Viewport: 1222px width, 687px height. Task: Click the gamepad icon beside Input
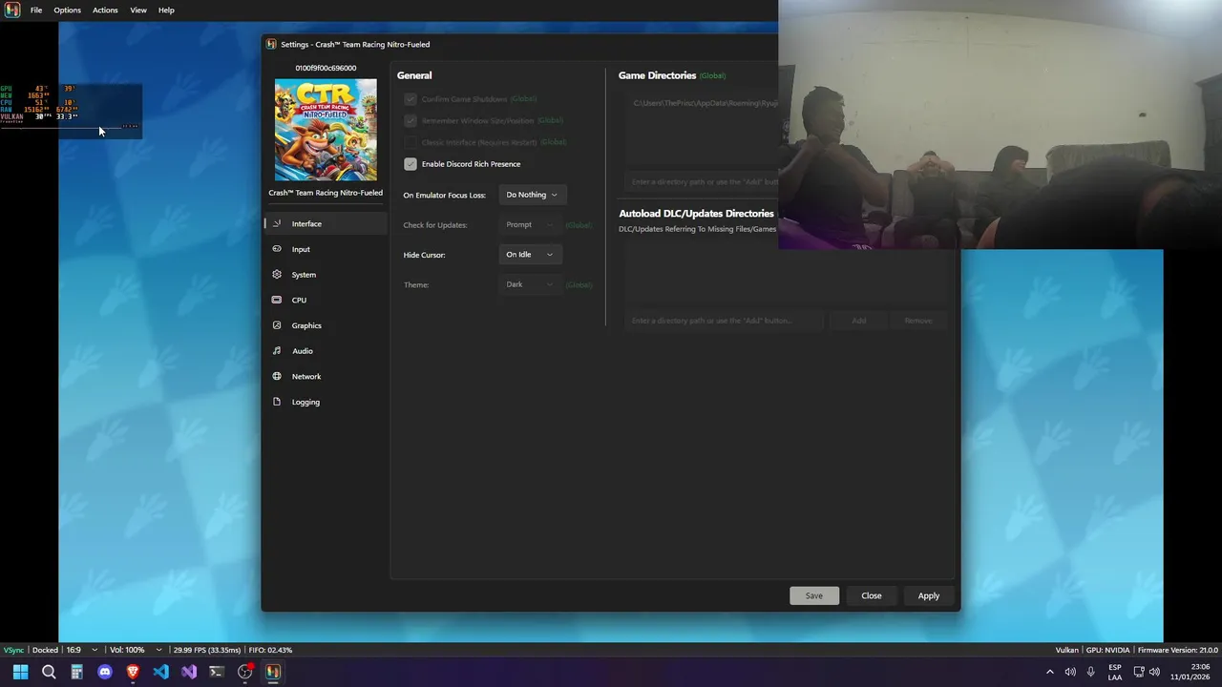[277, 249]
